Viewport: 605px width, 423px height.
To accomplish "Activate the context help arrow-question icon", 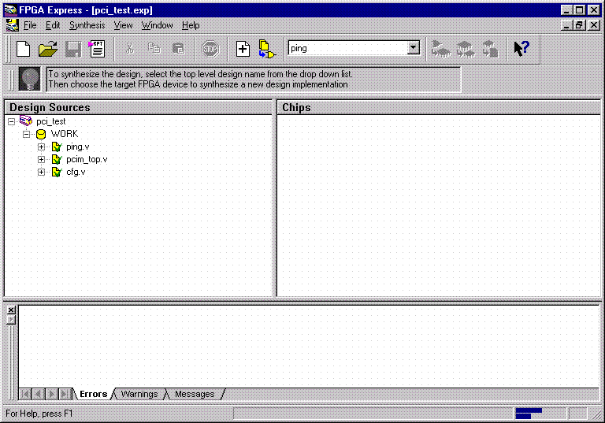I will (521, 49).
